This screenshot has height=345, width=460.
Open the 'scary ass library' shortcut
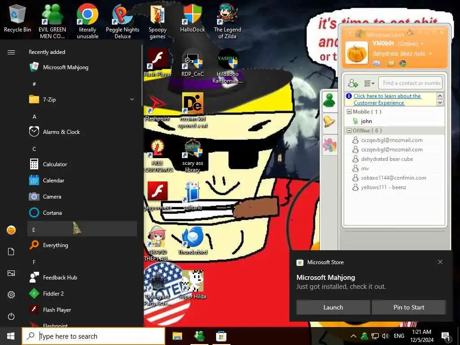pos(192,155)
